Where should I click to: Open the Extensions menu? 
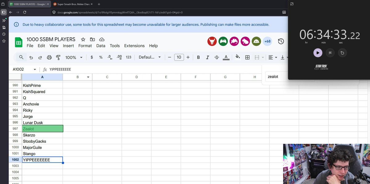134,46
